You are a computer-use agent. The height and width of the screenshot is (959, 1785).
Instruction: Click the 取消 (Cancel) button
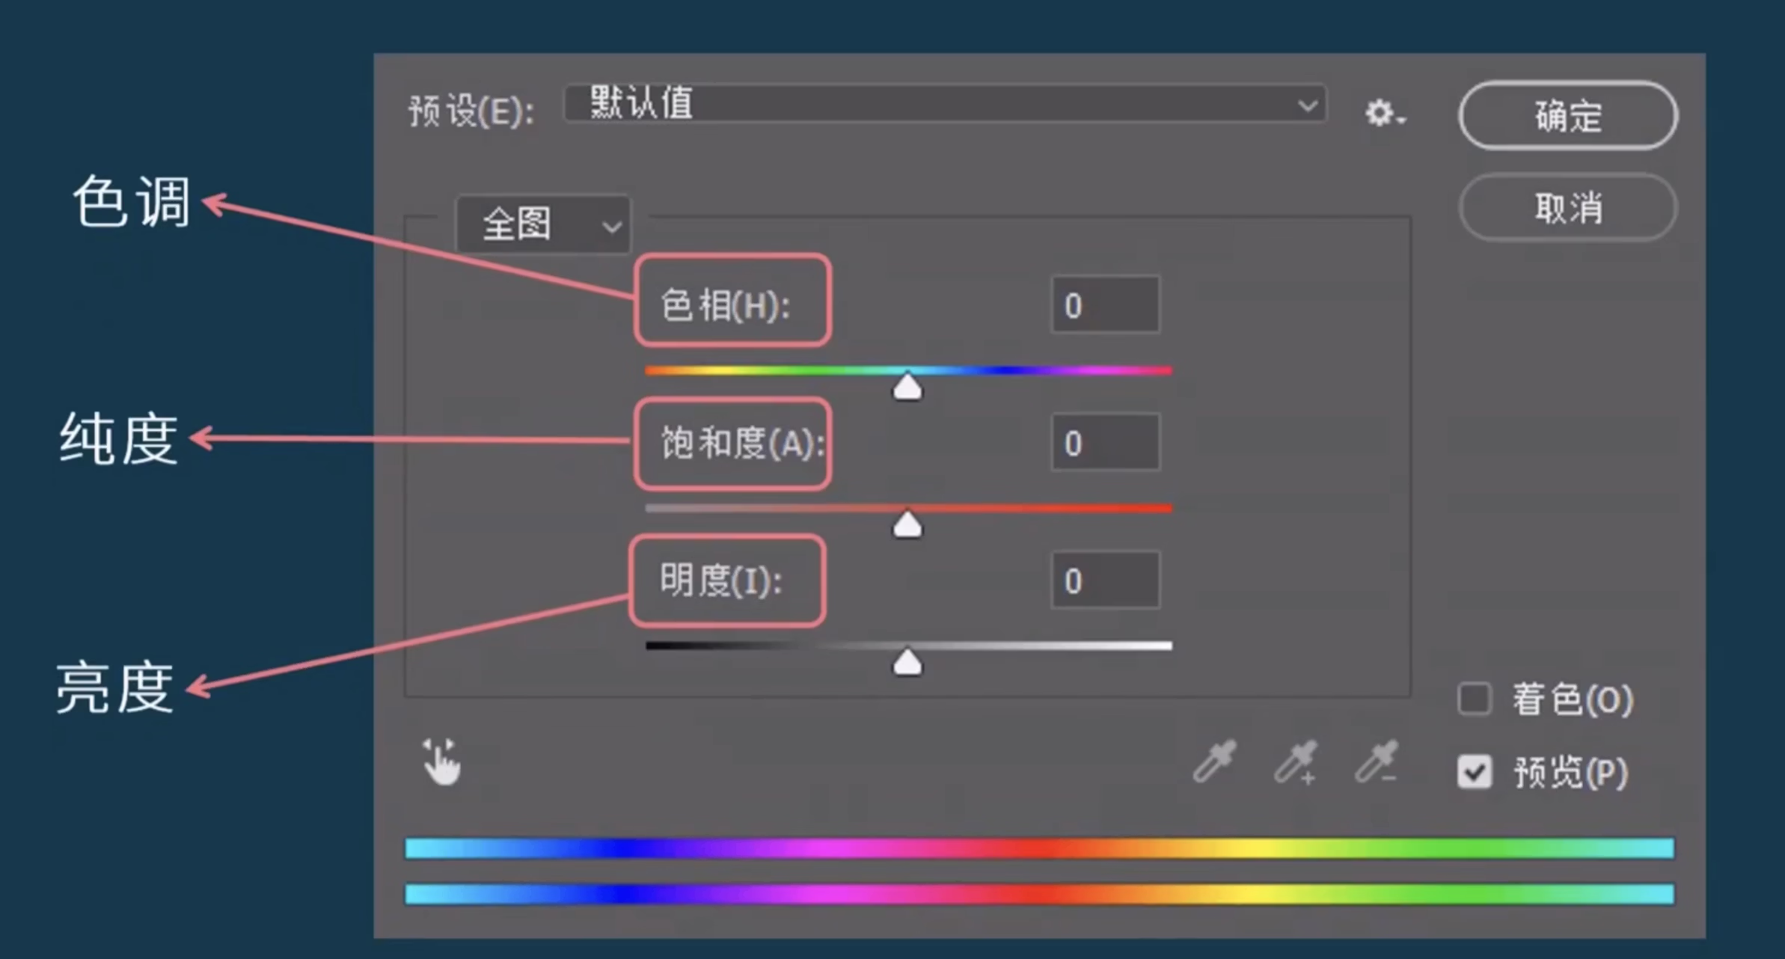click(x=1567, y=207)
